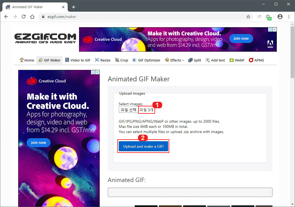Open the WebP tool
Viewport: 295px width, 207px height.
237,60
